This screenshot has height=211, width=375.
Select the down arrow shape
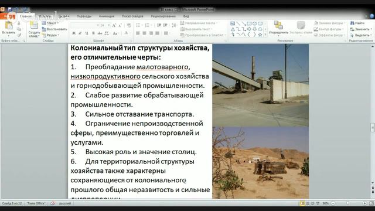[254, 29]
